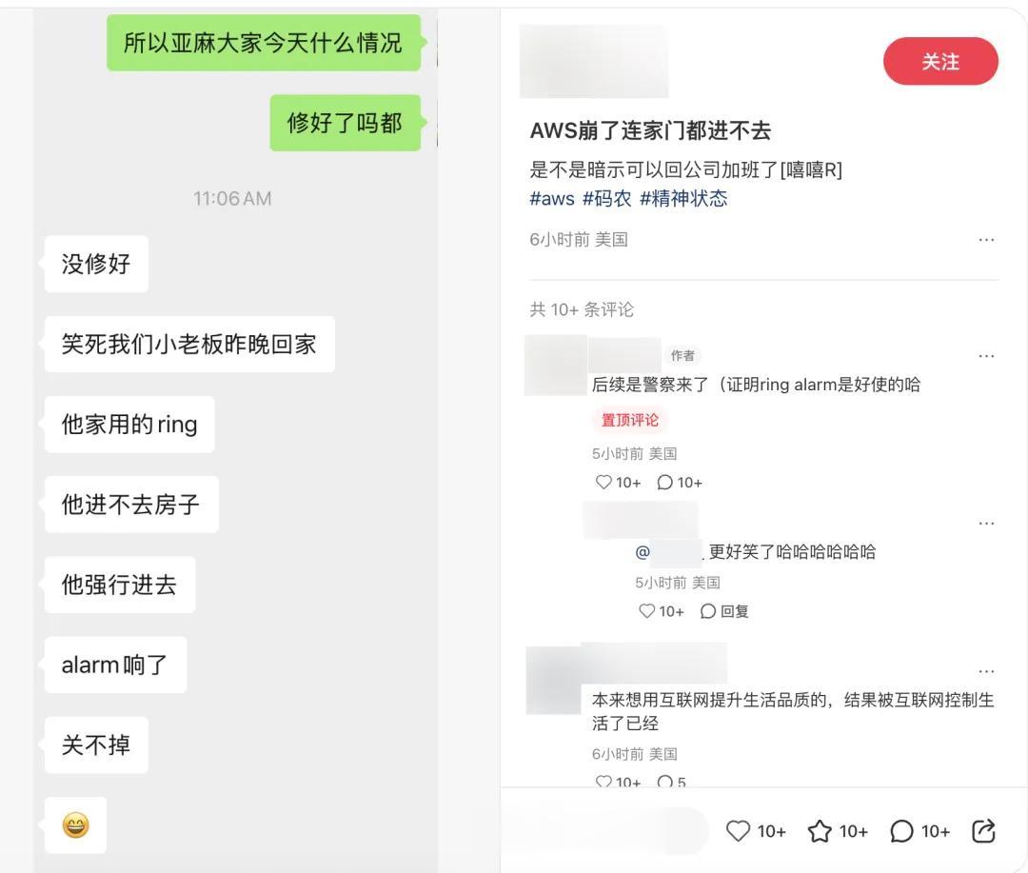
Task: Like the pinned comment 后续是警察来了
Action: (x=603, y=482)
